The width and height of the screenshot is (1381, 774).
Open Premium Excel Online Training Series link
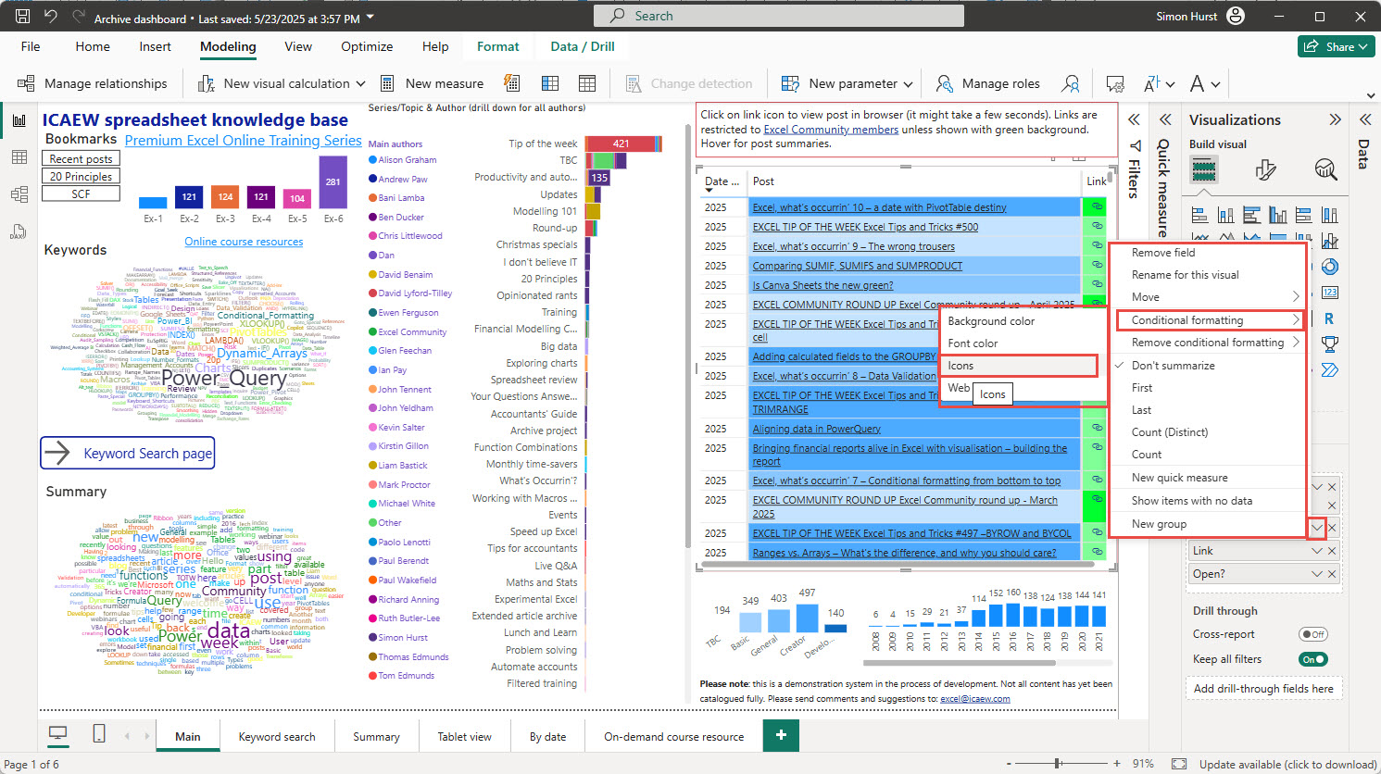click(x=243, y=141)
